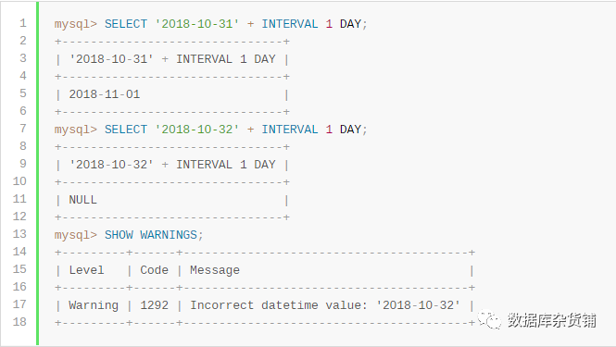Viewport: 616px width, 347px height.
Task: Click the SHOW WARNINGS statement
Action: (x=154, y=235)
